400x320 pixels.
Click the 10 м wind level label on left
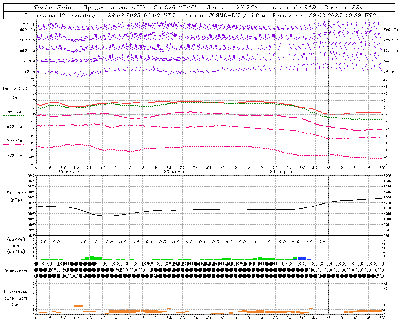30,71
